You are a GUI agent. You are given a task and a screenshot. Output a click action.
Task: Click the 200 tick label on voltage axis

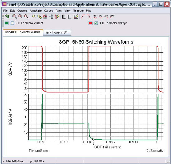point(25,48)
